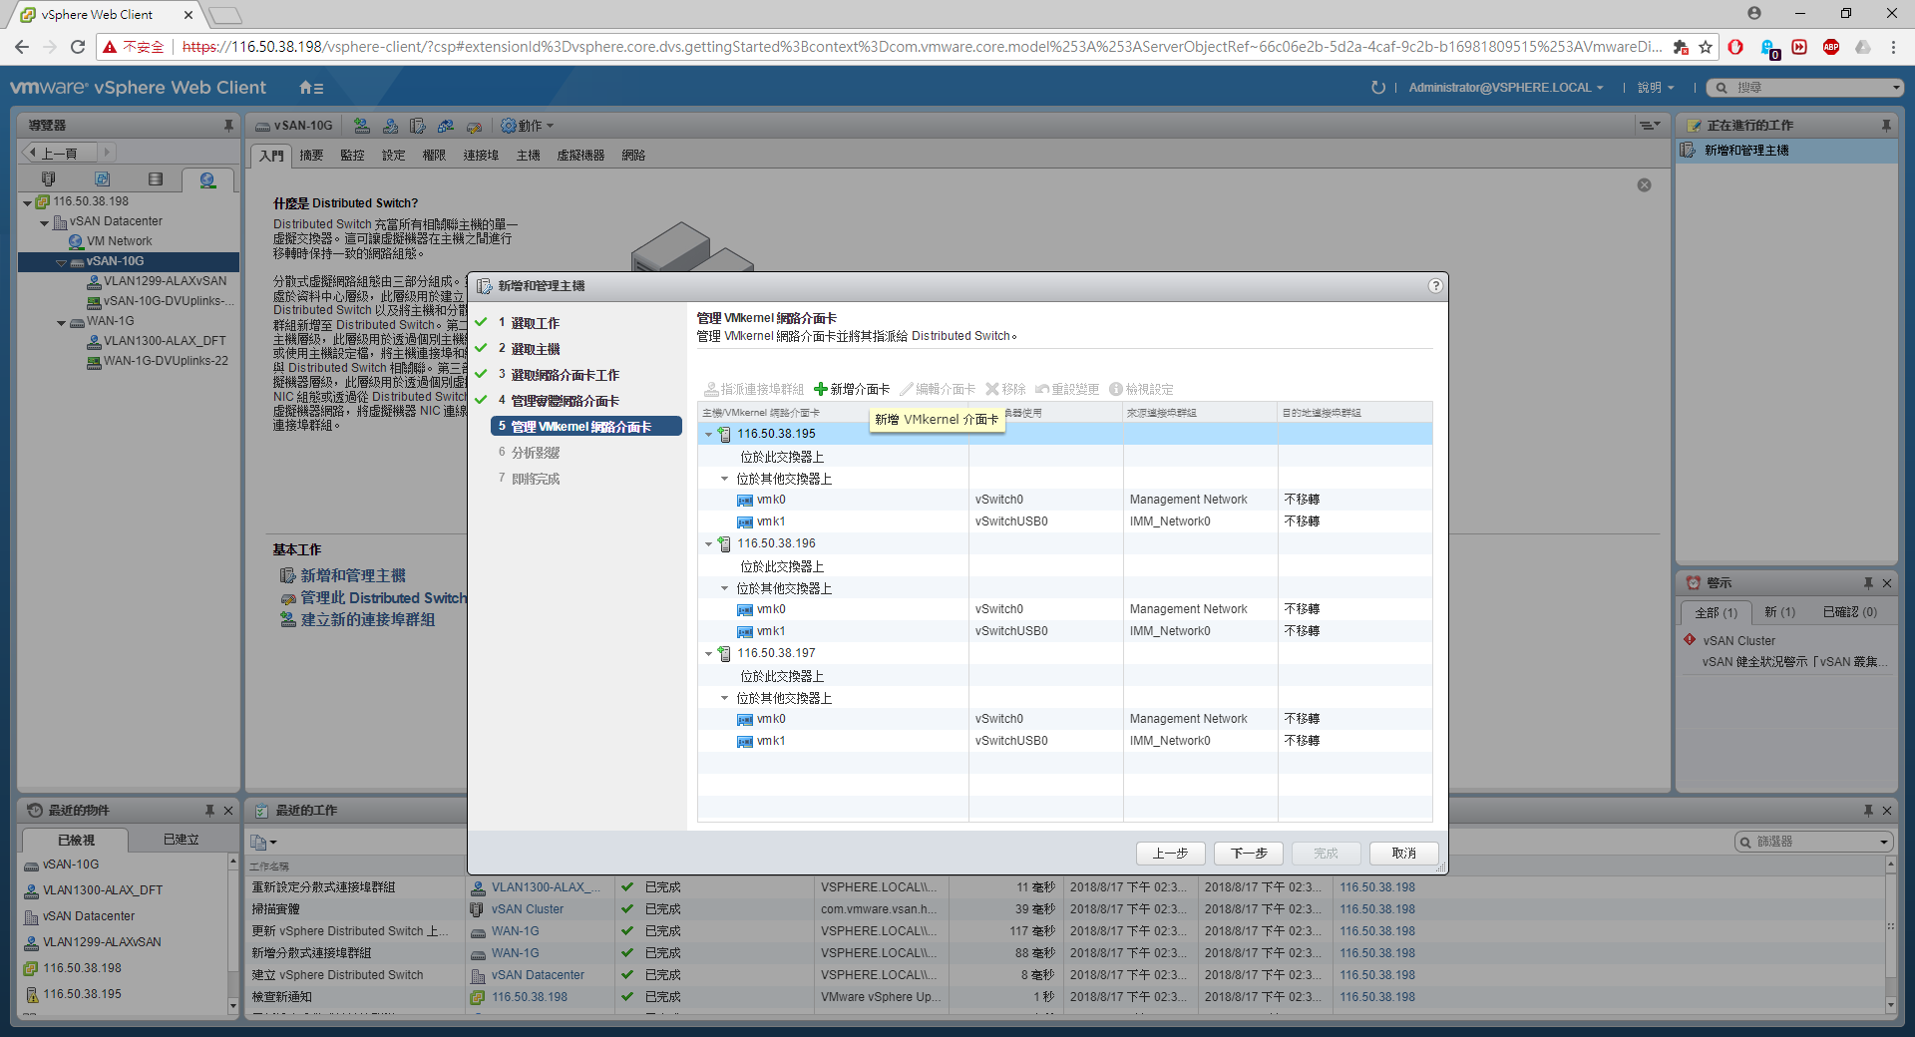Open the 動作 actions dropdown

click(x=527, y=126)
